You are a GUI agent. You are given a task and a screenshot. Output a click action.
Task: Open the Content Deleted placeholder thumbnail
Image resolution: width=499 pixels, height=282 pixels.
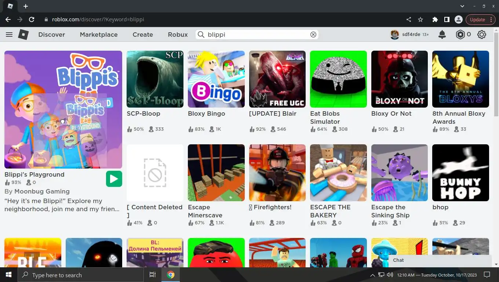click(155, 173)
